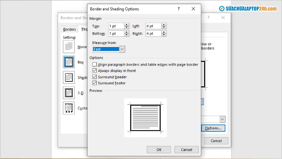The image size is (282, 159).
Task: Select the None border setting icon
Action: click(69, 46)
